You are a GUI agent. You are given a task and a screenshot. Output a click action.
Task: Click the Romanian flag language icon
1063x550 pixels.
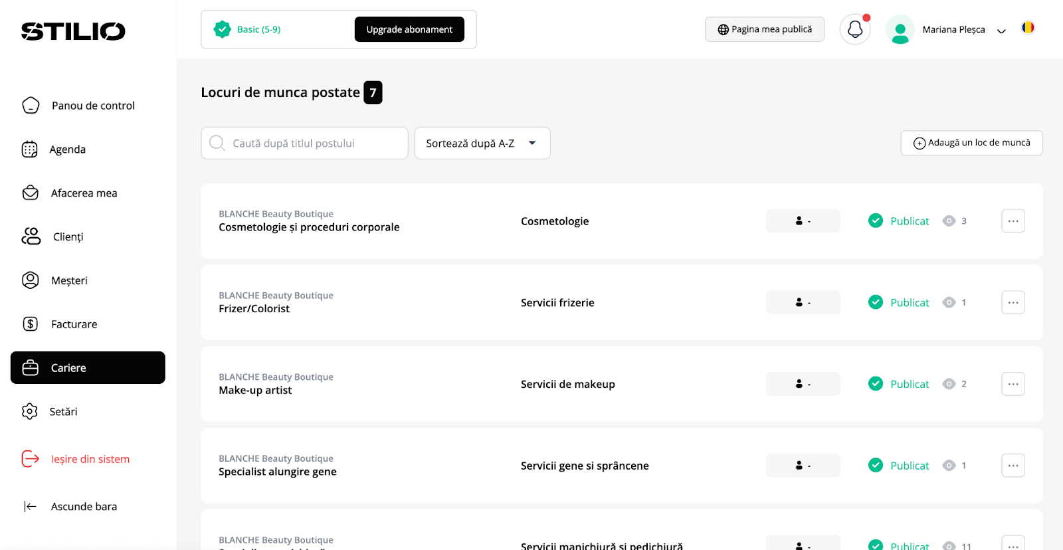coord(1028,28)
